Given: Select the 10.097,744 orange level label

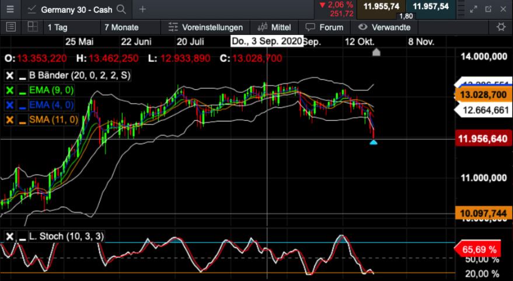Looking at the screenshot, I should coord(483,214).
